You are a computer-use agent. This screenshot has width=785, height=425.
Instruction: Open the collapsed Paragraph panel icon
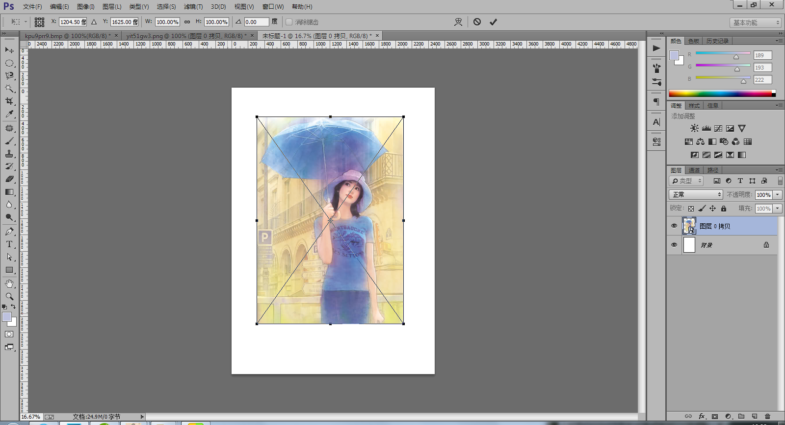coord(656,102)
